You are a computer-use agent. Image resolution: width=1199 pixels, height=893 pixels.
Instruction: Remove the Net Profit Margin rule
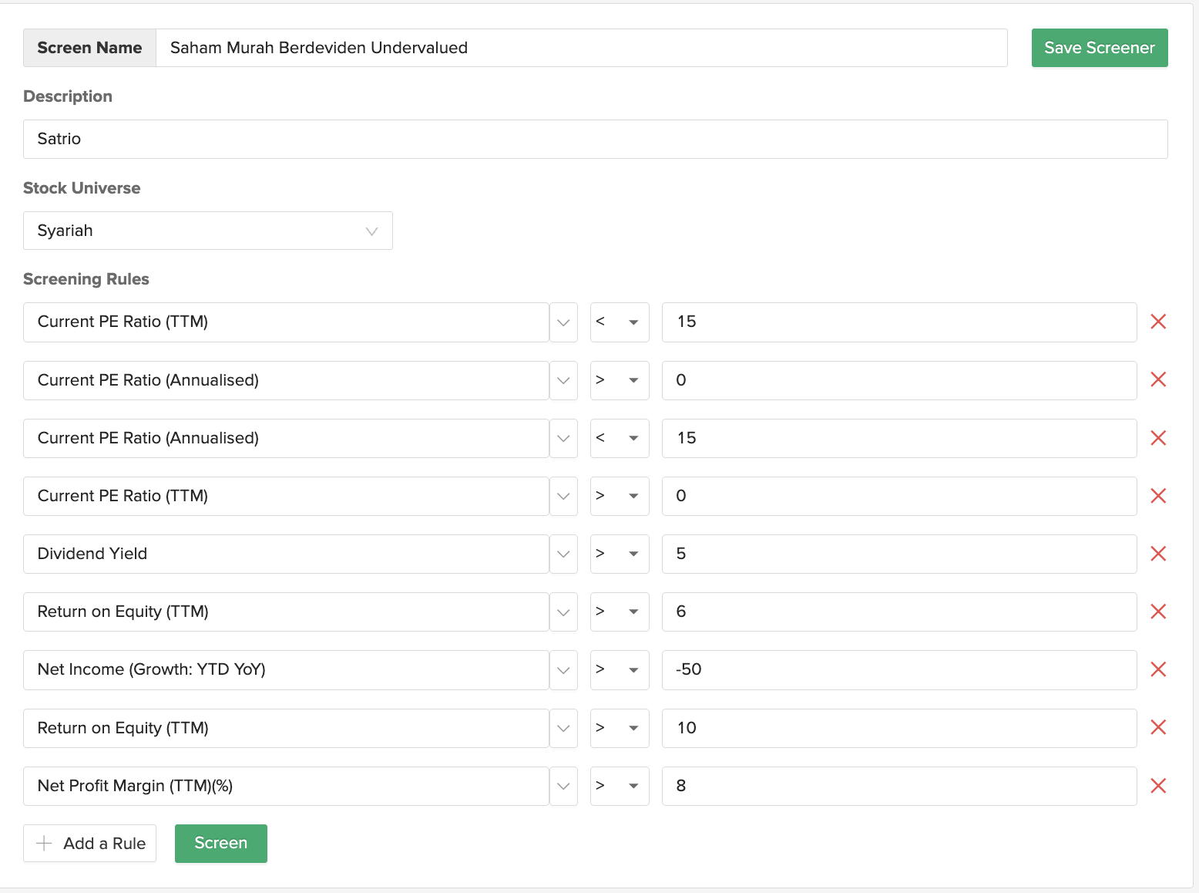click(x=1157, y=786)
